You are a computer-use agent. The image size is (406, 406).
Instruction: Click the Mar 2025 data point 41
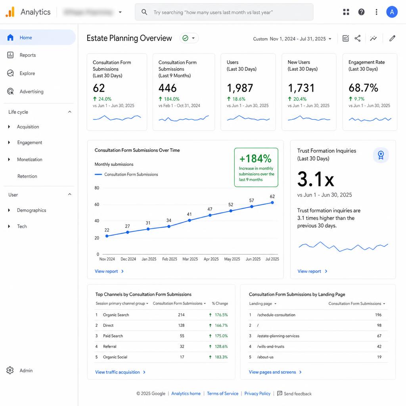coord(189,220)
